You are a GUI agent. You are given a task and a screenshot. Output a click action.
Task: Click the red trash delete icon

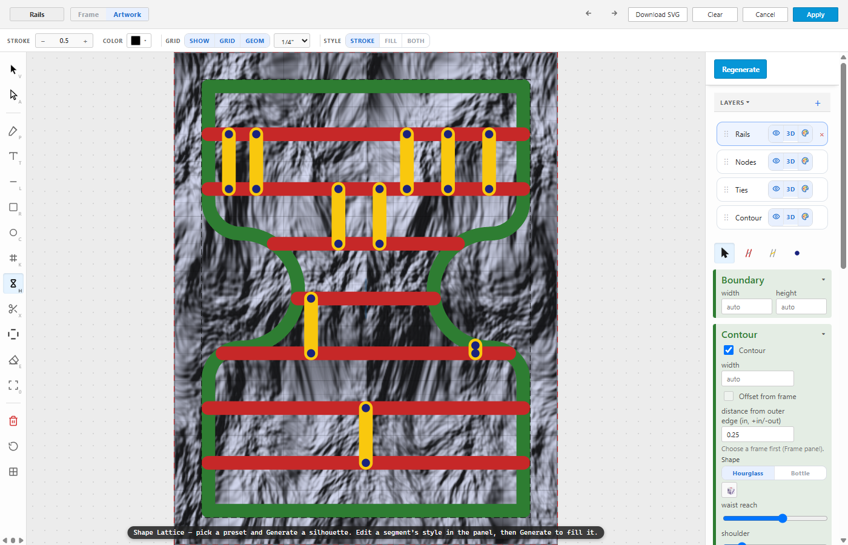[13, 421]
